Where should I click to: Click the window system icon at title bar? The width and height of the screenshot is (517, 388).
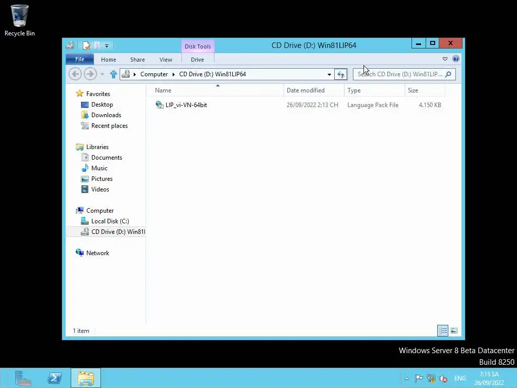click(70, 45)
